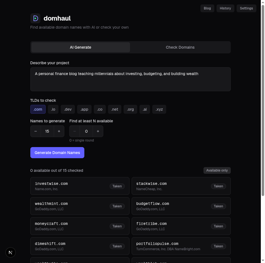
Task: Click the project description text area
Action: coord(130,79)
